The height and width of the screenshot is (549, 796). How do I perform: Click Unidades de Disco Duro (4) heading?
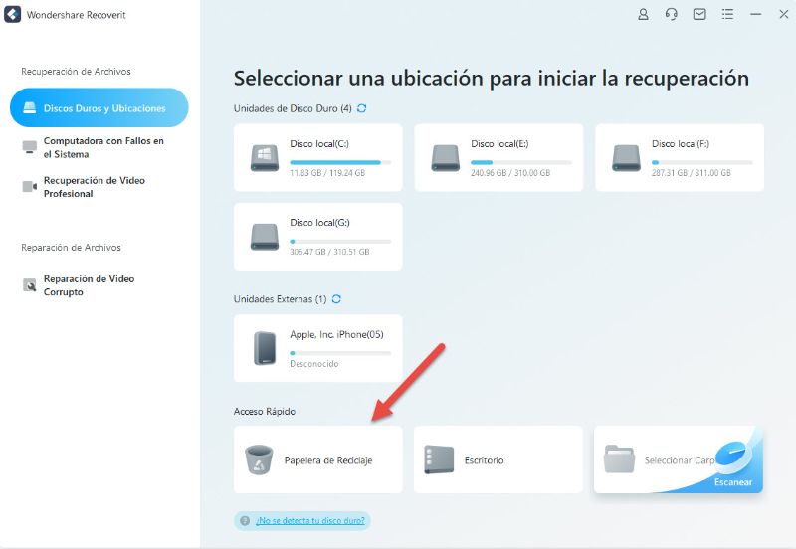coord(293,108)
